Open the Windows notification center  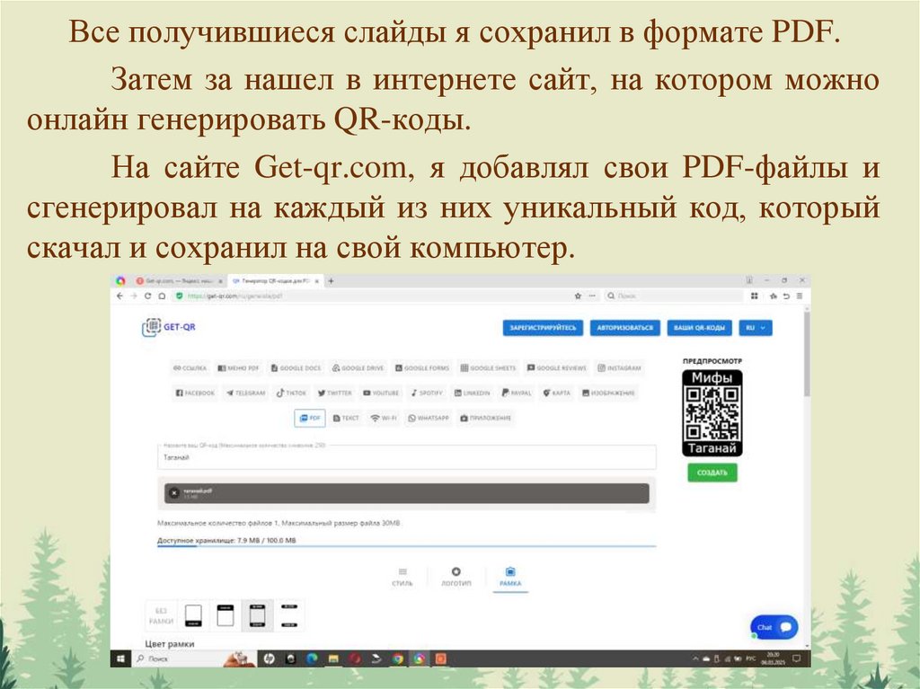click(x=796, y=658)
